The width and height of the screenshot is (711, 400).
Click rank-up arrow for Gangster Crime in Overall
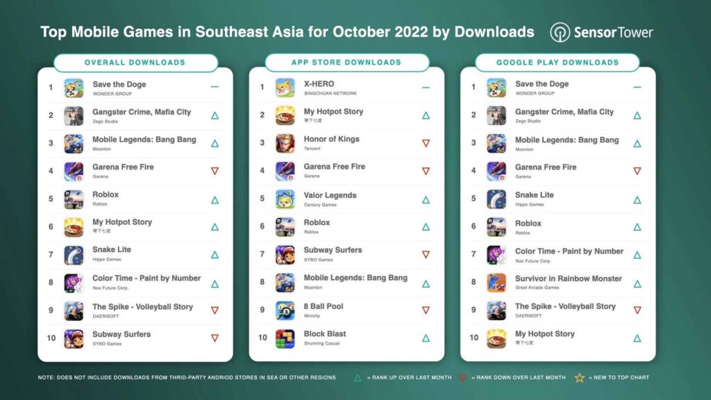point(215,116)
